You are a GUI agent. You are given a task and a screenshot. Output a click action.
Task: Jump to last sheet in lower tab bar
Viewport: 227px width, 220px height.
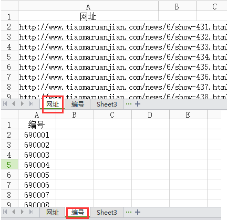click(x=32, y=212)
